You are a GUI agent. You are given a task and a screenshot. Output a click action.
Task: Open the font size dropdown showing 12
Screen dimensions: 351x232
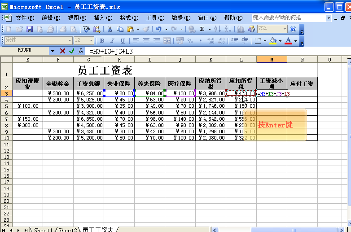(x=91, y=41)
